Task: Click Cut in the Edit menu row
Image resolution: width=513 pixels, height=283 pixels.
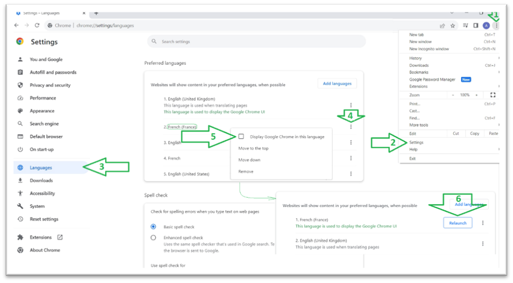Action: pyautogui.click(x=456, y=134)
